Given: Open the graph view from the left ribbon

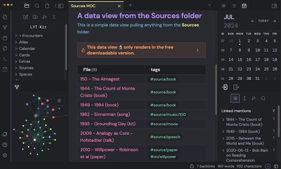Looking at the screenshot, I should click(5, 27).
